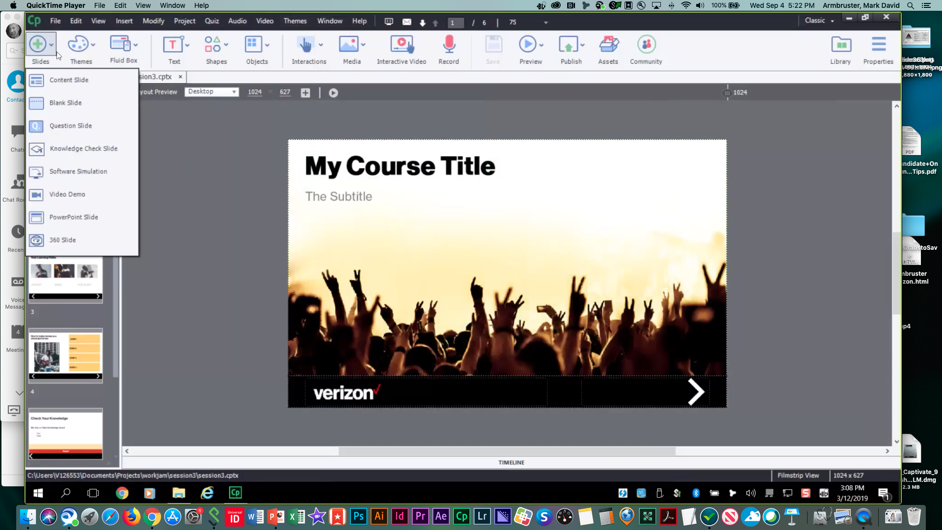Select slide 4 thumbnail in filmstrip

coord(65,355)
